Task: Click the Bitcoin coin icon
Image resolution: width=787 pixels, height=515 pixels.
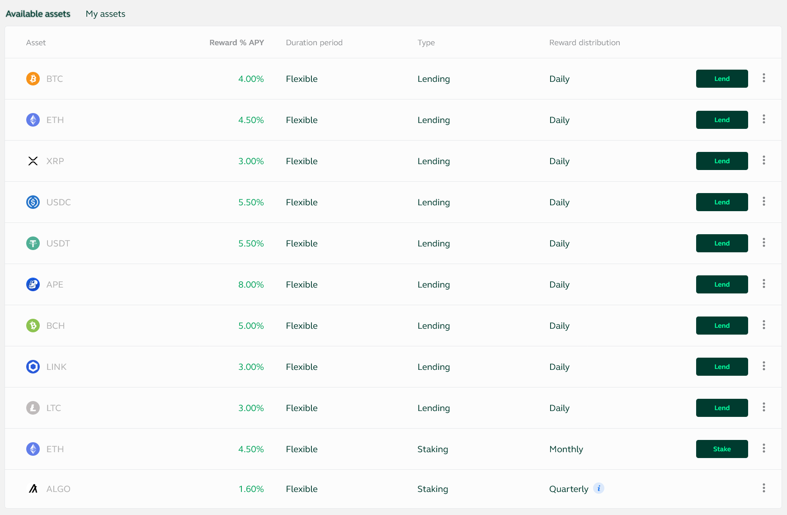Action: pos(33,79)
